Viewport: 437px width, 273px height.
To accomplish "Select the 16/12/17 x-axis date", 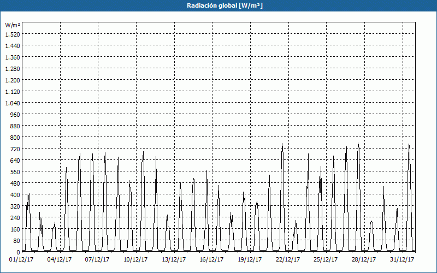I will point(211,259).
